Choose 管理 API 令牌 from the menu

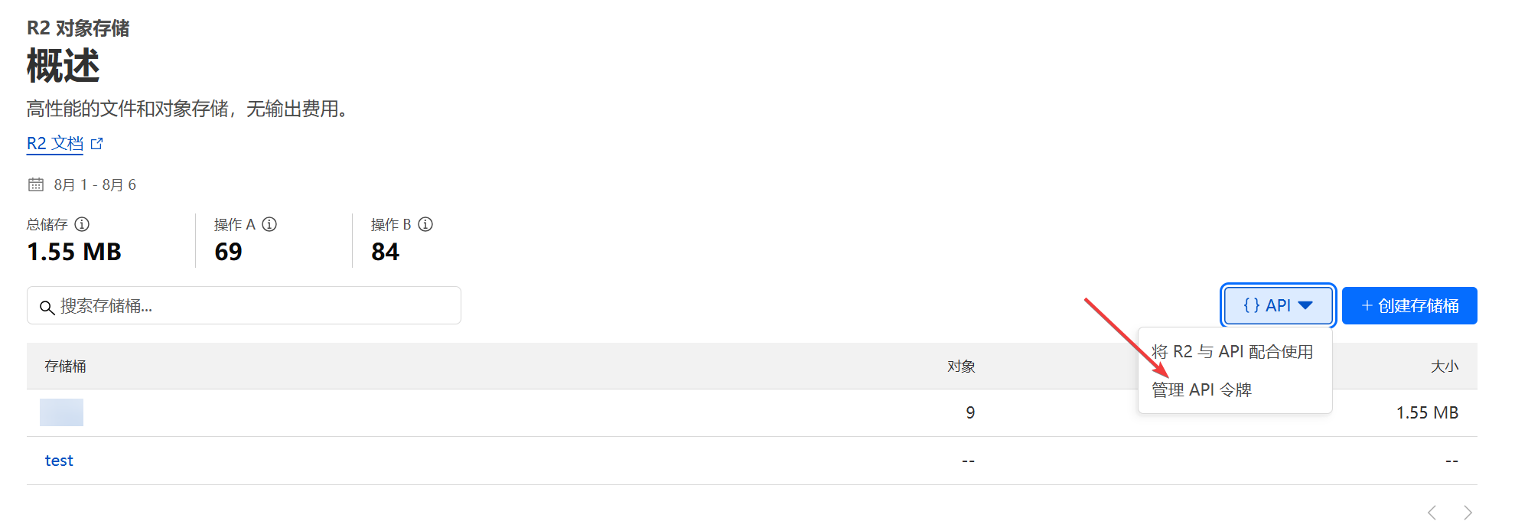[1201, 389]
